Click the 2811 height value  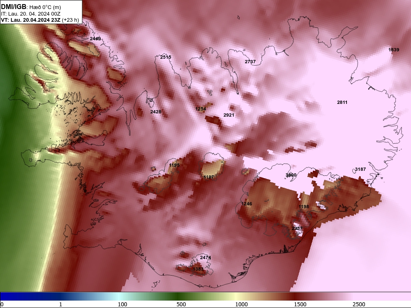342,102
